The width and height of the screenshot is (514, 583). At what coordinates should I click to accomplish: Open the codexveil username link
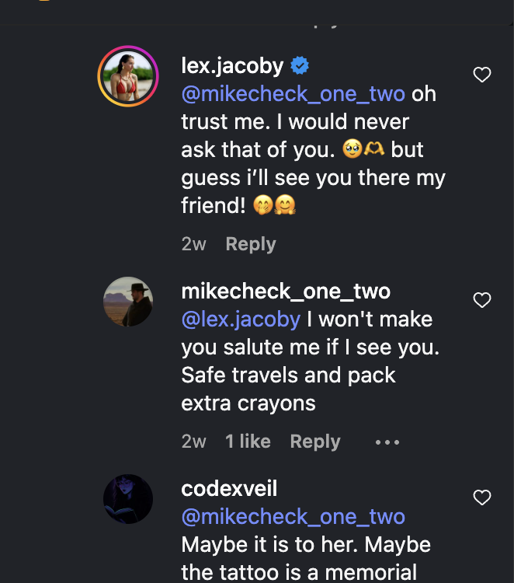pyautogui.click(x=229, y=489)
